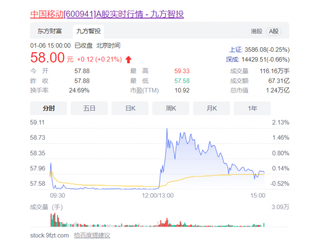This screenshot has height=242, width=328.
Task: Show the 五日 five-day chart
Action: pyautogui.click(x=89, y=108)
